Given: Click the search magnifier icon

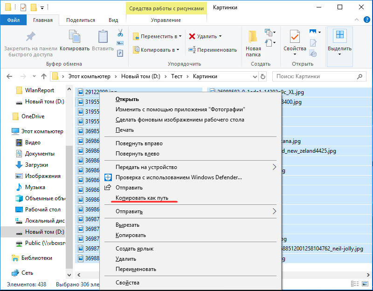Looking at the screenshot, I should (359, 76).
